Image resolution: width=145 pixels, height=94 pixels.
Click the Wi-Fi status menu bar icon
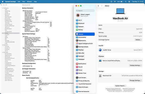coord(115,2)
